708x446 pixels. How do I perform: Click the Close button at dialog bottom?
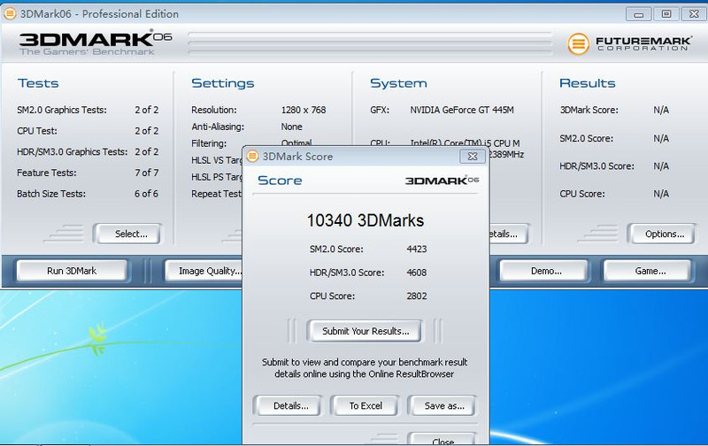coord(442,441)
